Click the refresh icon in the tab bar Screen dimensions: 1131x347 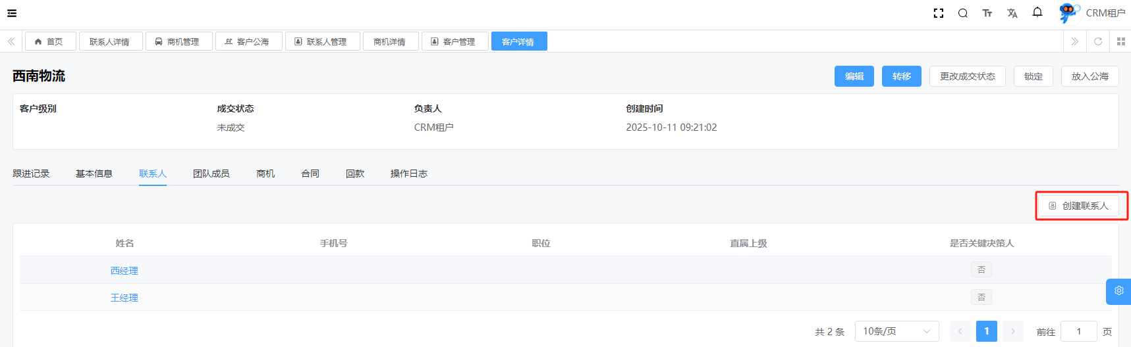(1098, 41)
